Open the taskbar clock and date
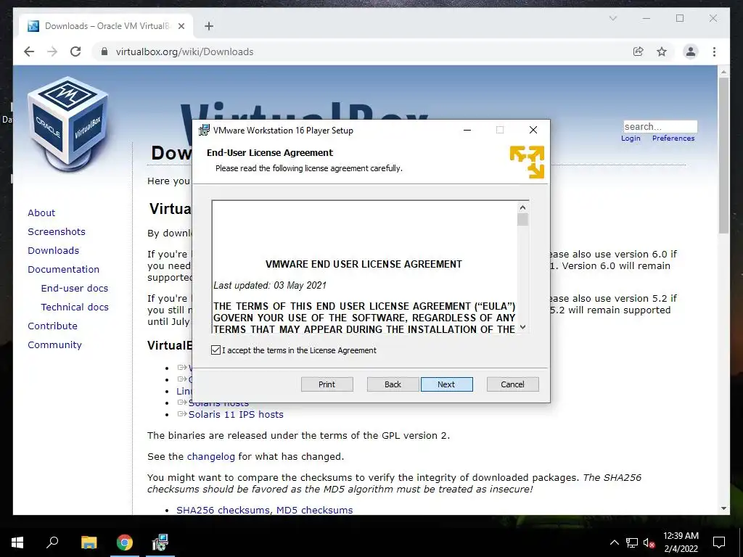This screenshot has height=557, width=743. [681, 542]
